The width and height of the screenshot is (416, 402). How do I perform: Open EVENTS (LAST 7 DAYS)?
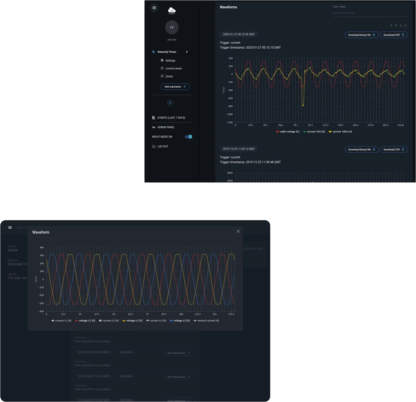pyautogui.click(x=169, y=118)
